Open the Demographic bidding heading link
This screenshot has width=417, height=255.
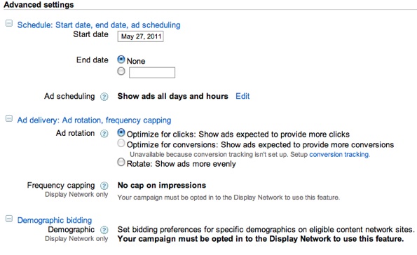pyautogui.click(x=55, y=221)
